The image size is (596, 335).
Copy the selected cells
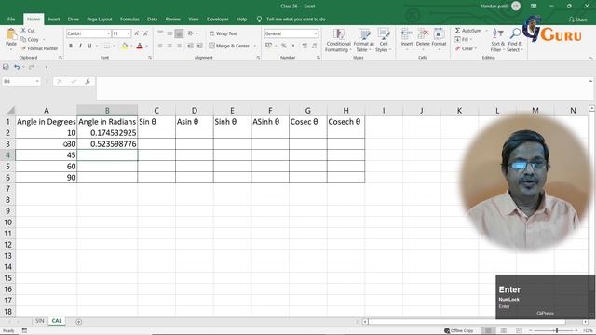pyautogui.click(x=30, y=39)
